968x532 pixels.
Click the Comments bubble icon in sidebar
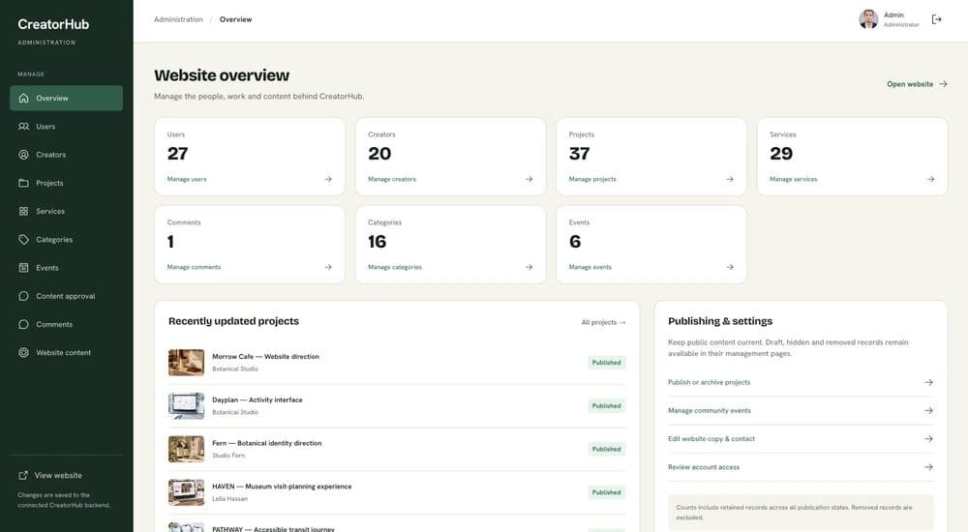[x=23, y=325]
